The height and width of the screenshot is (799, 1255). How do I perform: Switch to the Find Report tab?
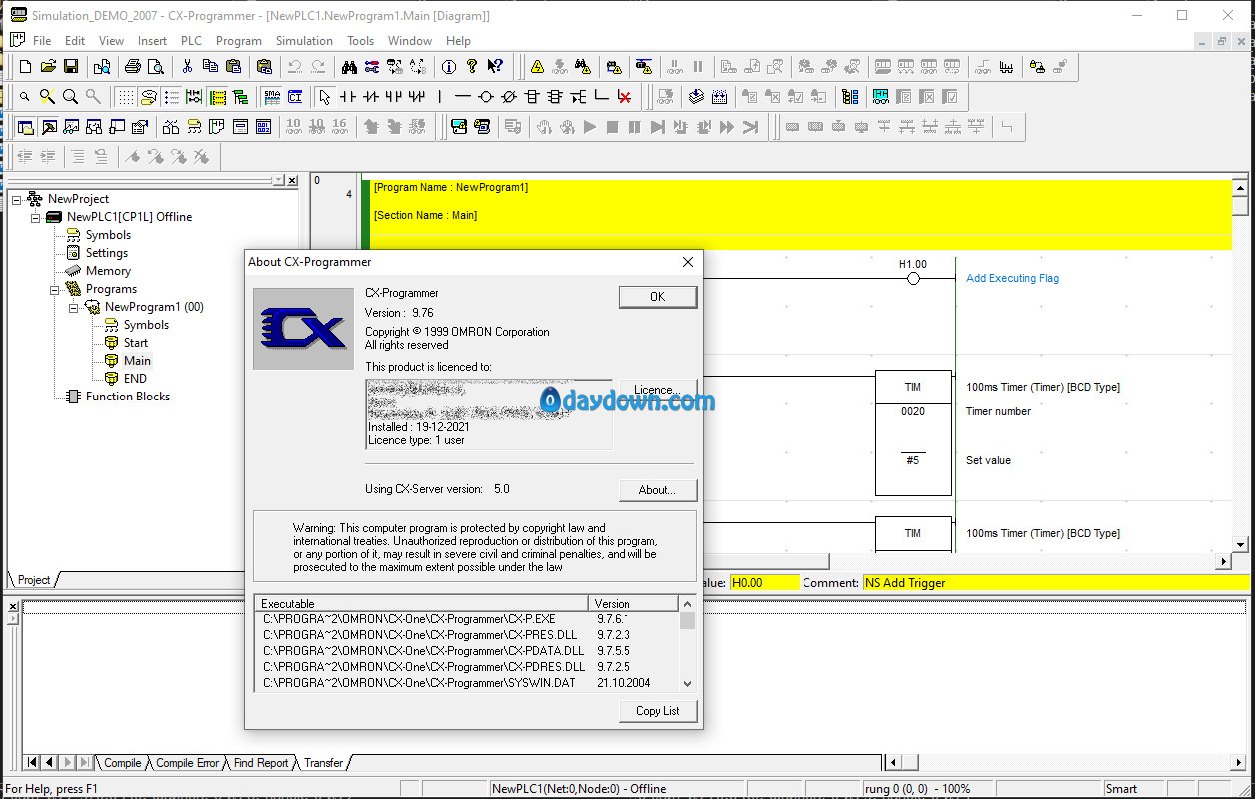click(260, 763)
